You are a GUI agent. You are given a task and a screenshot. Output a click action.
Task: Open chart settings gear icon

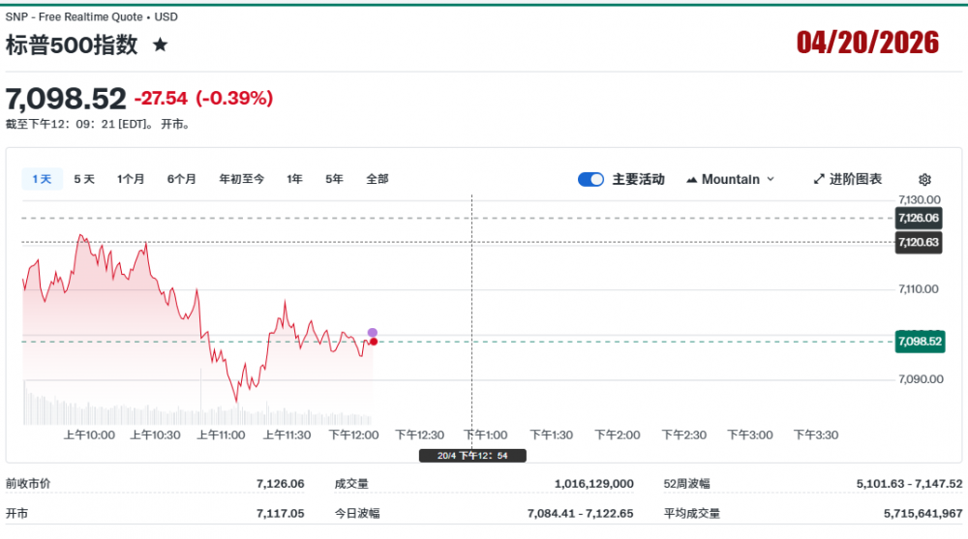pyautogui.click(x=924, y=179)
